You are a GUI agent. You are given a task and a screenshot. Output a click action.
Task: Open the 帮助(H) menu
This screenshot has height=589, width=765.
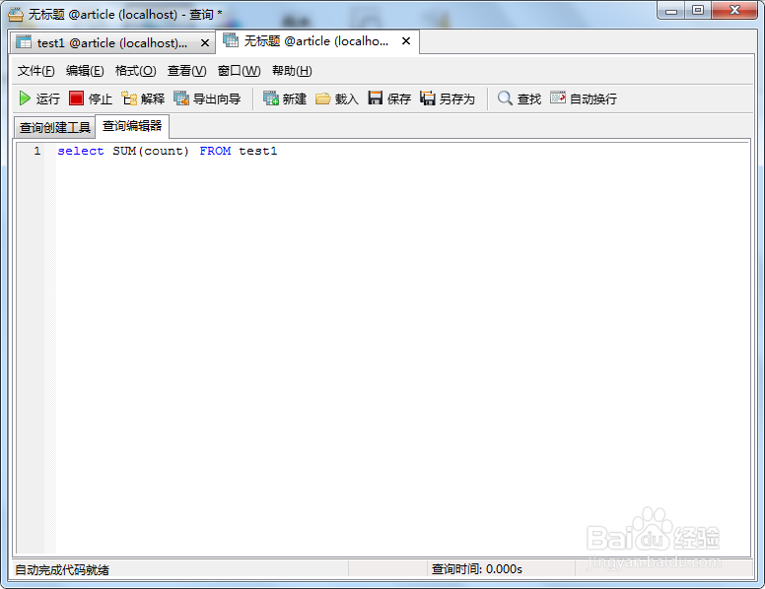pyautogui.click(x=292, y=71)
